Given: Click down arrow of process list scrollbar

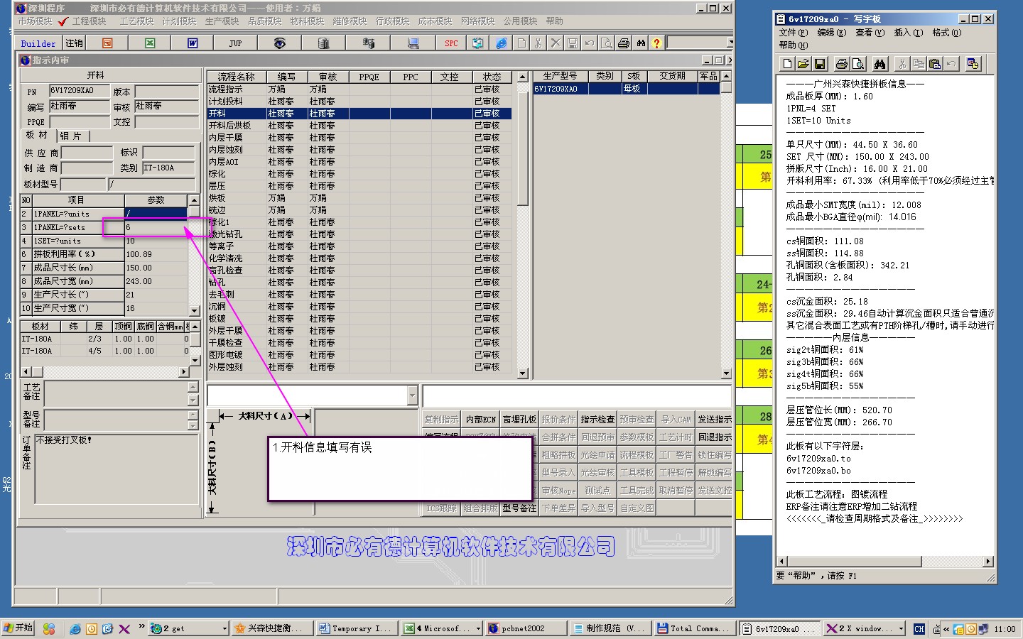Looking at the screenshot, I should pyautogui.click(x=522, y=373).
